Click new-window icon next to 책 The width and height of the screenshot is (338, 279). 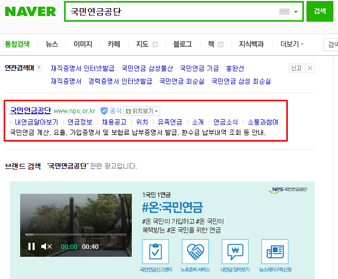coord(221,44)
